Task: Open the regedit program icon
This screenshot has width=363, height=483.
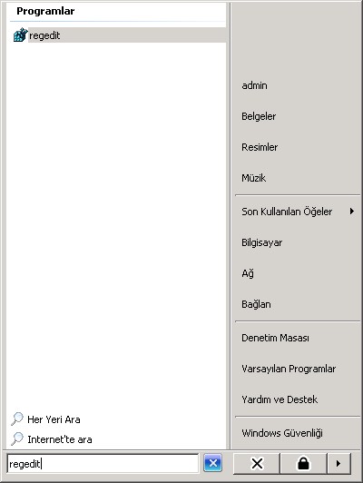Action: (20, 34)
